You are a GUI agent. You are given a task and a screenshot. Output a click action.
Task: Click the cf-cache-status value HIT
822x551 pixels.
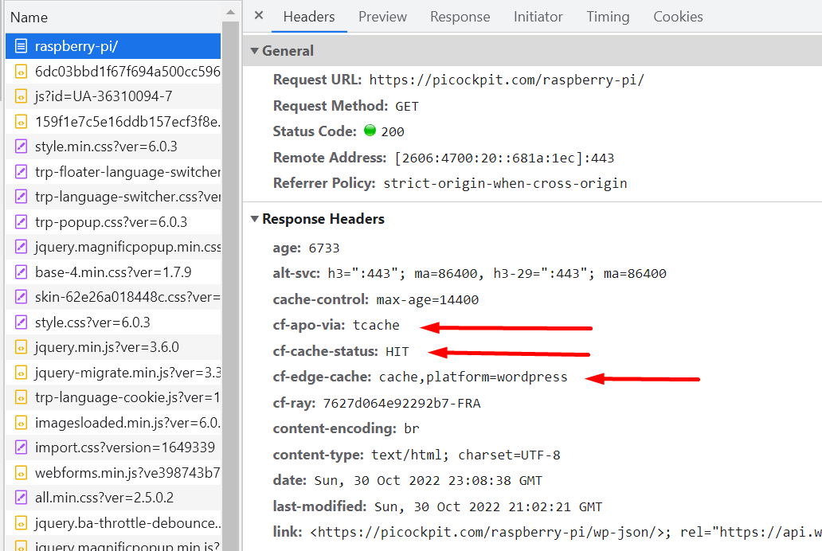(x=397, y=351)
